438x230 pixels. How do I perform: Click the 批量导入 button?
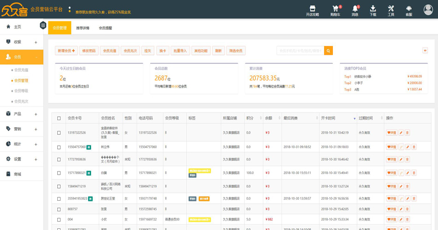coord(180,51)
